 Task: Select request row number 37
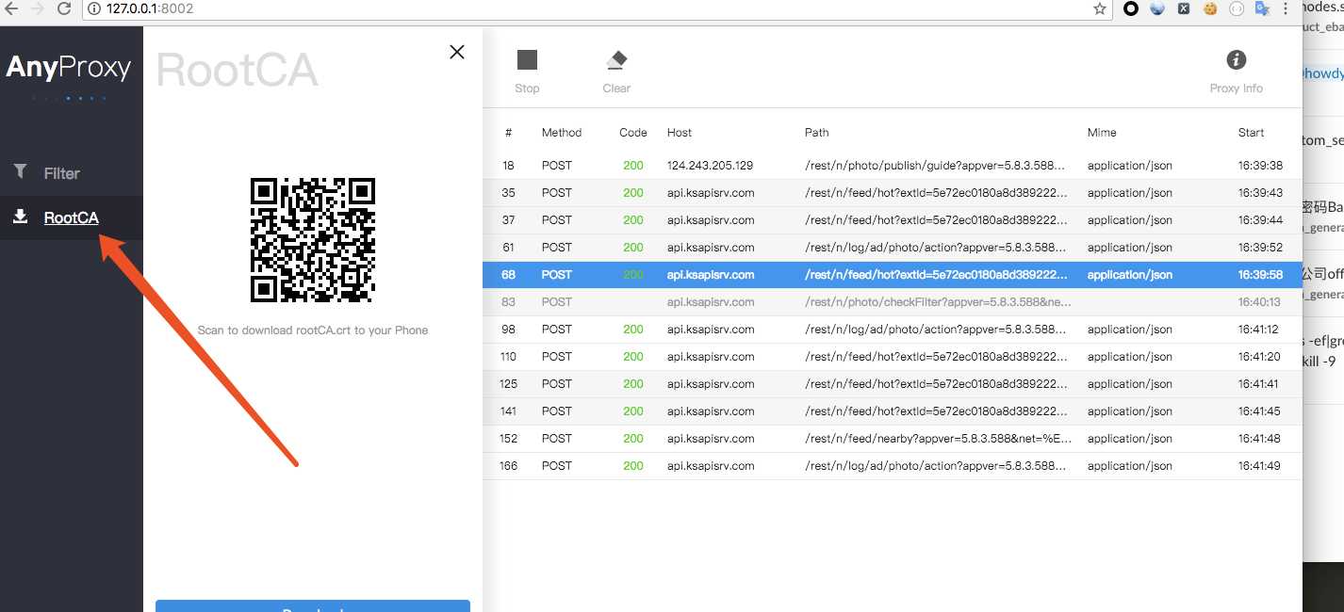click(x=892, y=220)
